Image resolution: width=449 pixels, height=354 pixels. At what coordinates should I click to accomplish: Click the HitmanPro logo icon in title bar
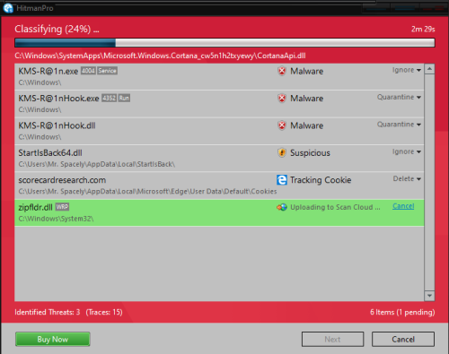pyautogui.click(x=8, y=8)
